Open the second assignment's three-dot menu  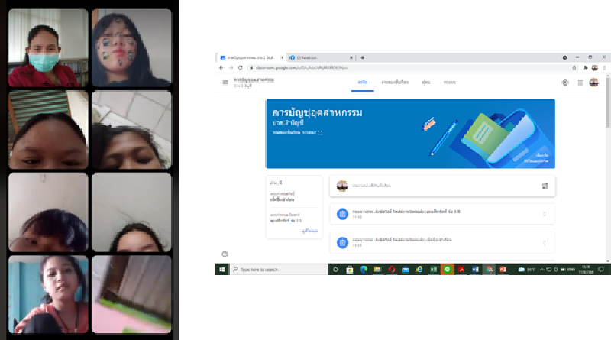(545, 243)
